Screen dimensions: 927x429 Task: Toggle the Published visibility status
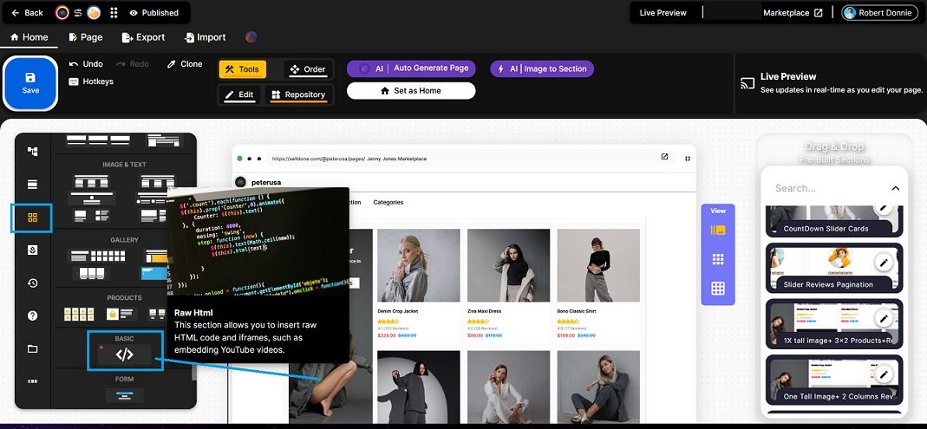153,12
